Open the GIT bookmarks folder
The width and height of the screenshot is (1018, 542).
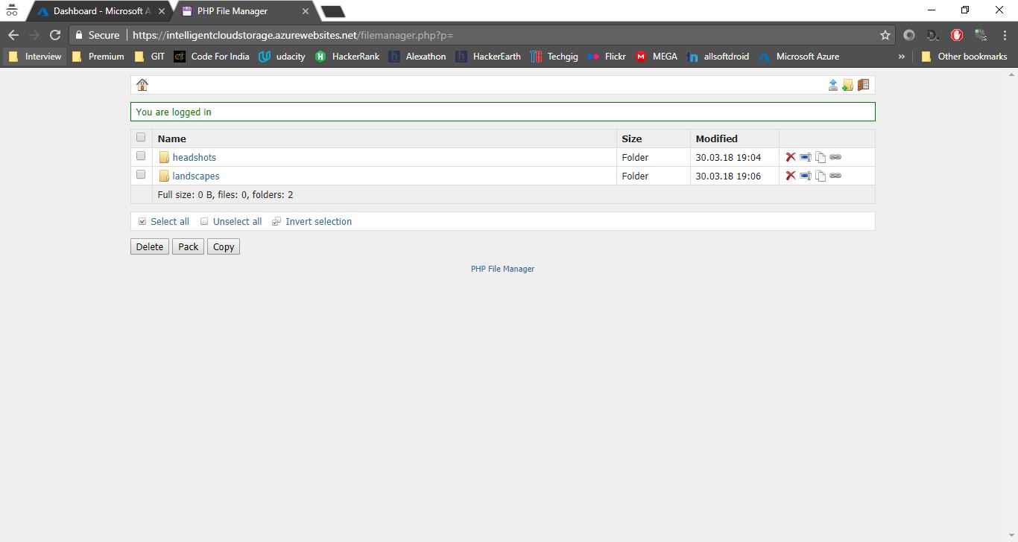pos(149,57)
